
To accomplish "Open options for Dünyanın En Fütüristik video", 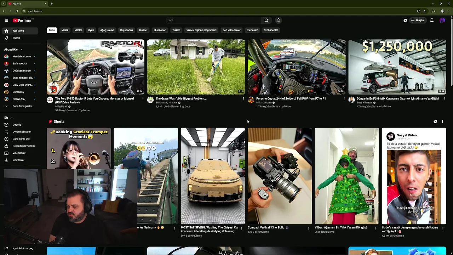I will pos(445,99).
